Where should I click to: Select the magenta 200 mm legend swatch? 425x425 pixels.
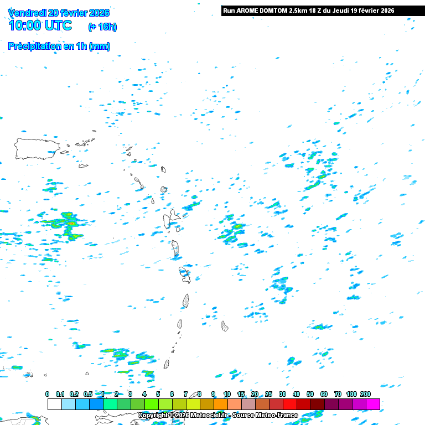(372, 404)
